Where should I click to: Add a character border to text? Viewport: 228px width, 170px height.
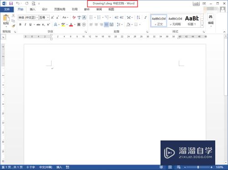tap(84, 18)
